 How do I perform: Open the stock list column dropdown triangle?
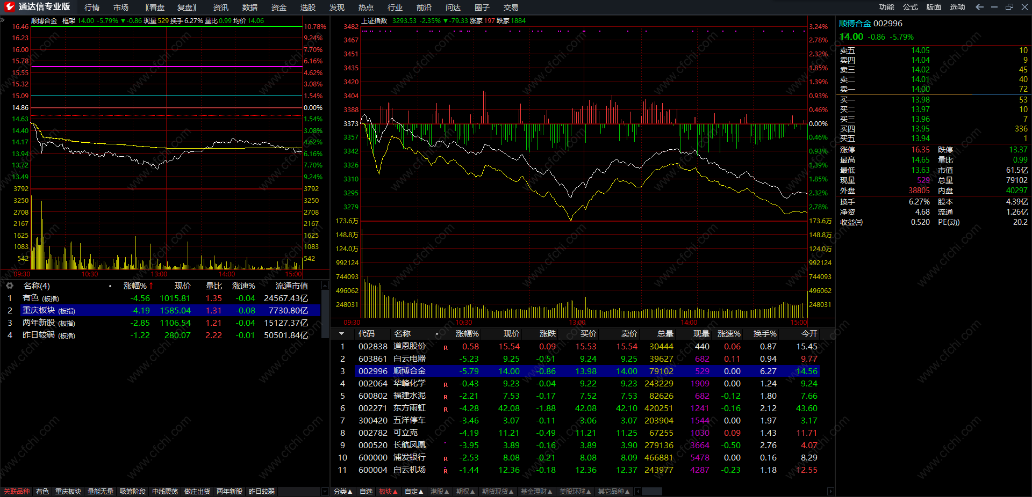341,334
